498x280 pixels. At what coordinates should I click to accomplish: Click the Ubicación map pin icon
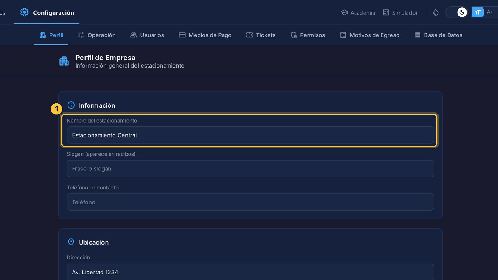tap(71, 242)
